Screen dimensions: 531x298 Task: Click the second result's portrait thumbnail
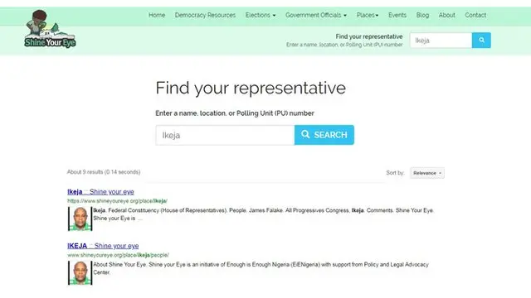point(80,272)
